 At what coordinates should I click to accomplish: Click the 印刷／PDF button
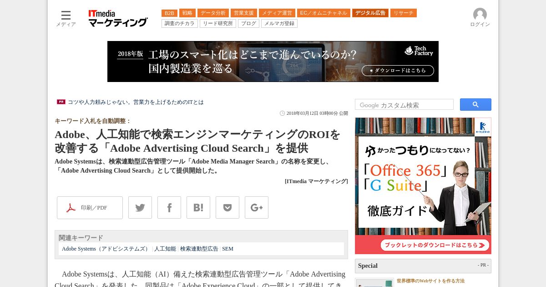[90, 208]
